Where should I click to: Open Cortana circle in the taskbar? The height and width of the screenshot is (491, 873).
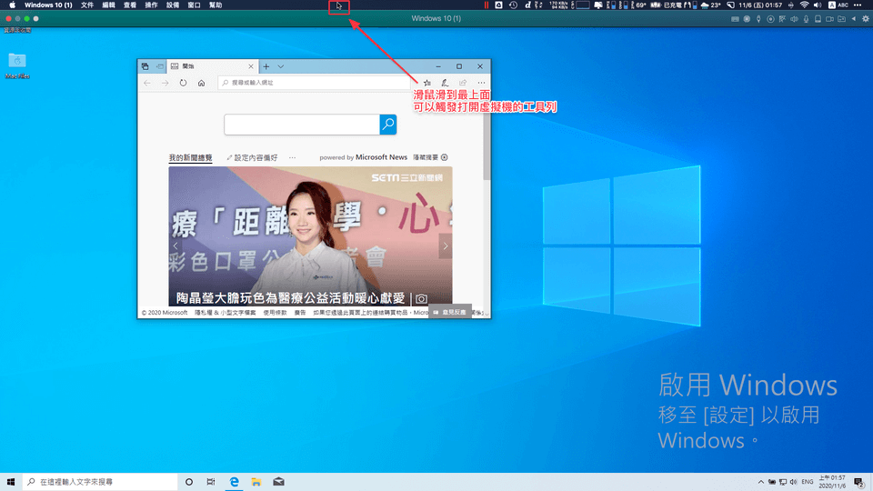point(189,482)
